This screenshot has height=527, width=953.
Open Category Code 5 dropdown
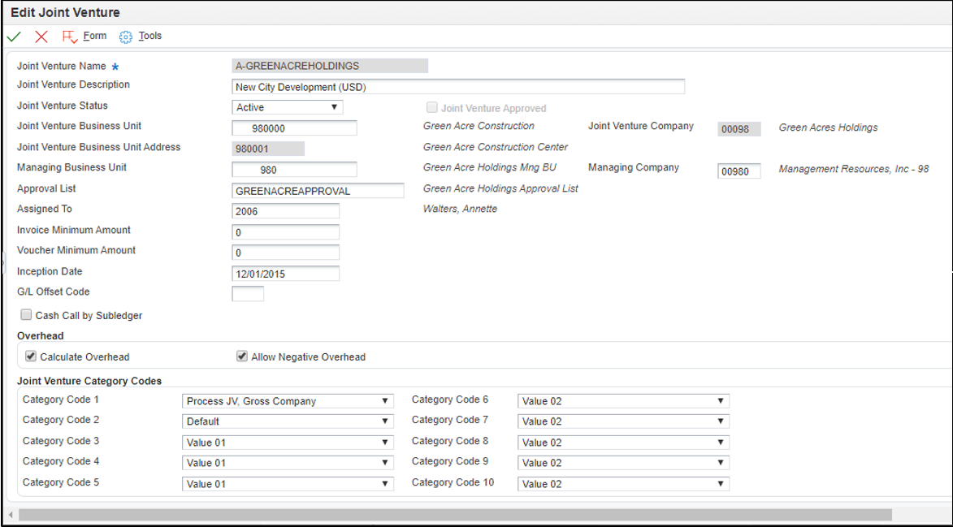tap(288, 484)
